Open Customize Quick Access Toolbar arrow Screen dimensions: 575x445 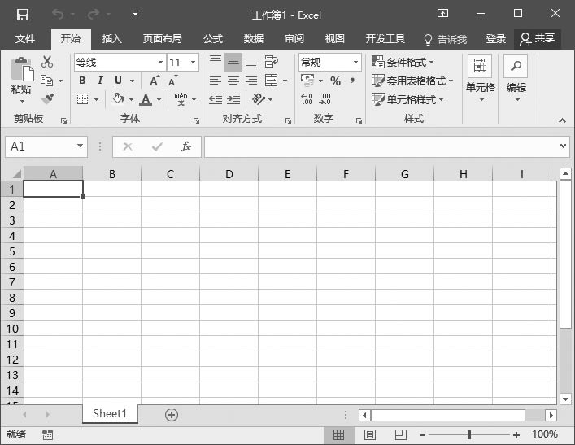(135, 14)
